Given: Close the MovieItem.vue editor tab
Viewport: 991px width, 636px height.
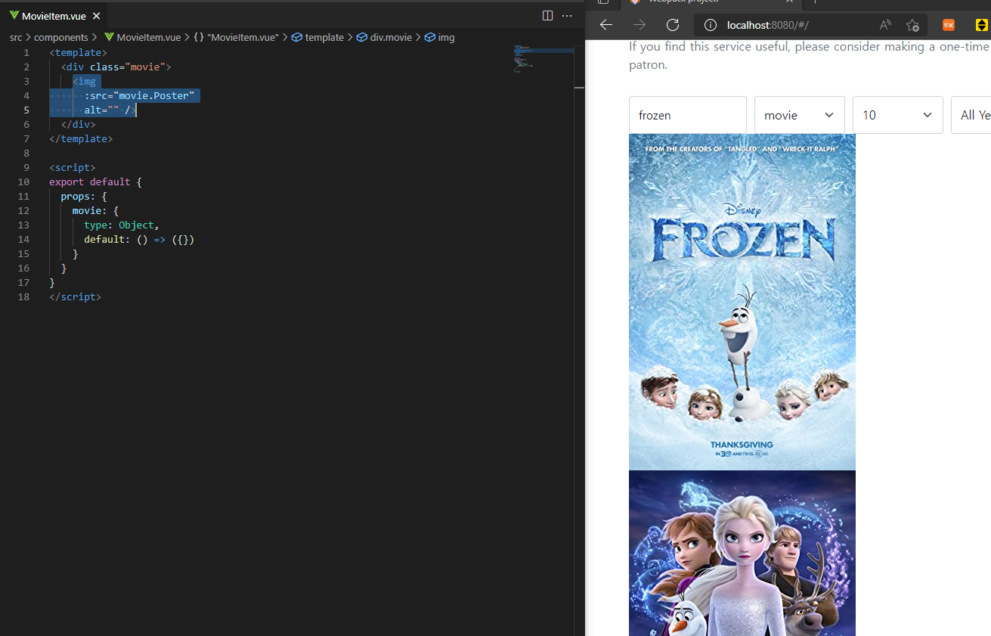Looking at the screenshot, I should 97,16.
